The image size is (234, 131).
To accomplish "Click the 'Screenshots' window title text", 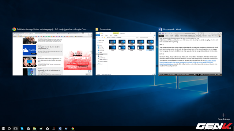I will 105,29.
